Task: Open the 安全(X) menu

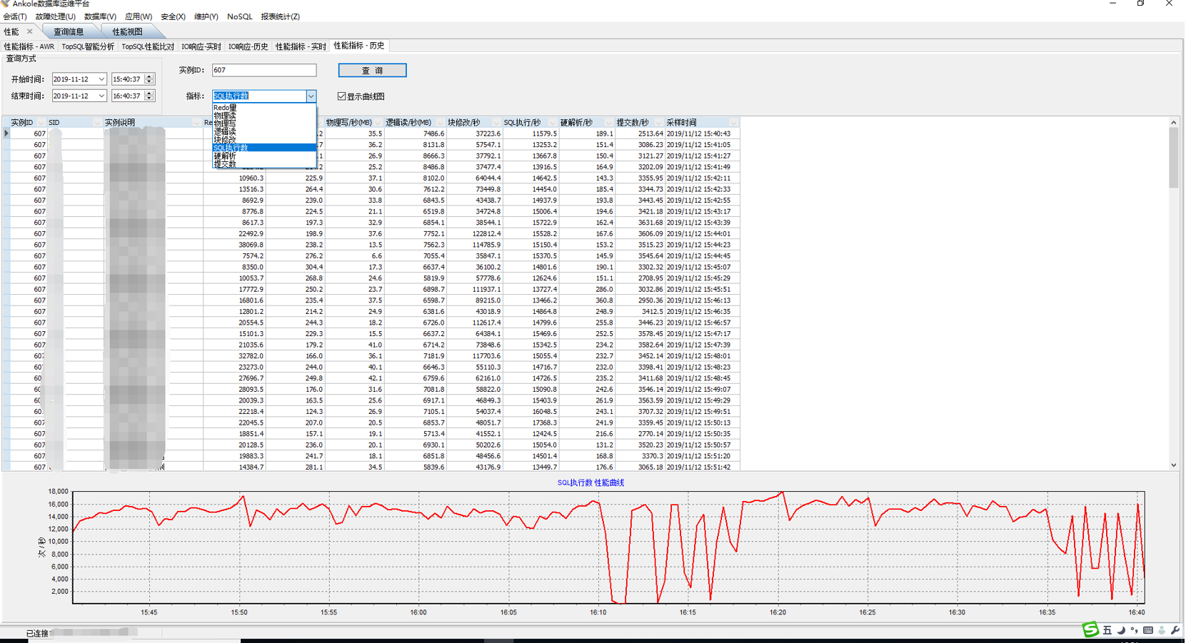Action: [x=173, y=16]
